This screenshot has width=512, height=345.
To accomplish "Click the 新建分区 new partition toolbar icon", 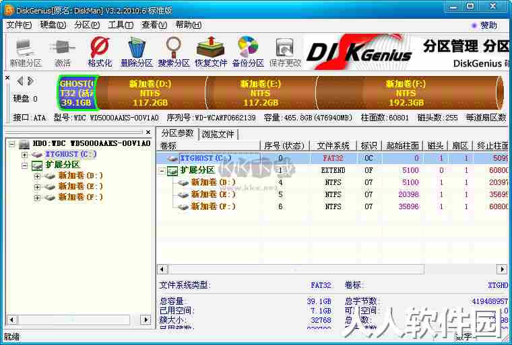I will pyautogui.click(x=26, y=53).
